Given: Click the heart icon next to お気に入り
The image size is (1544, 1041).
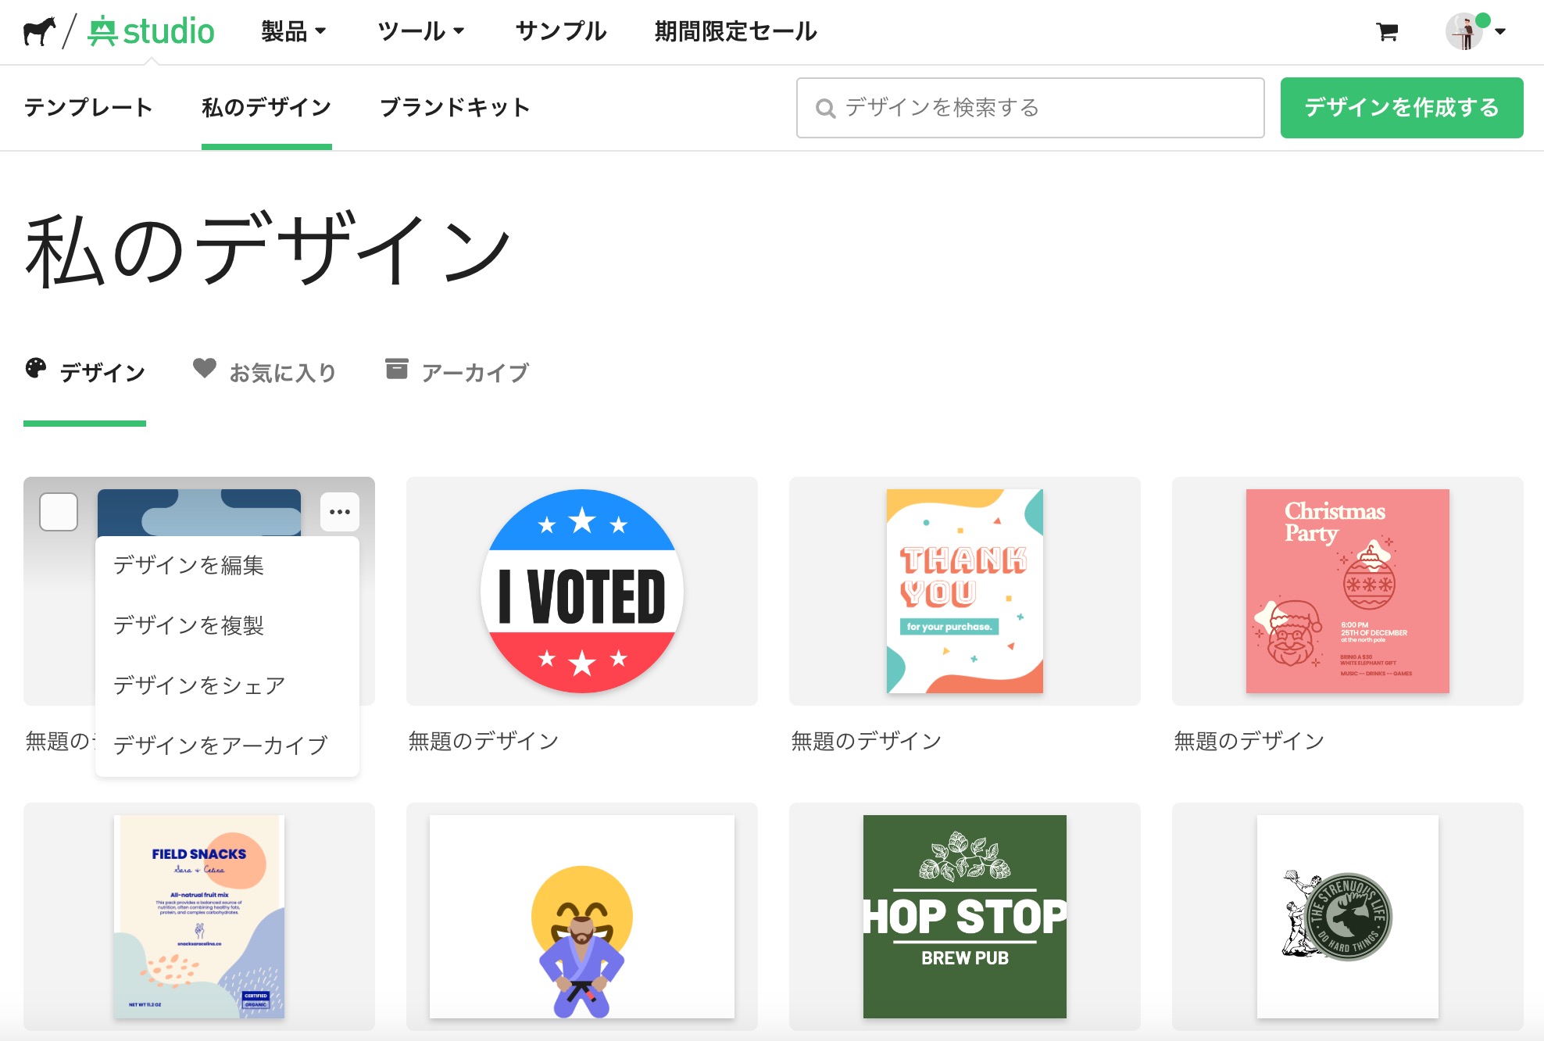Looking at the screenshot, I should point(204,369).
